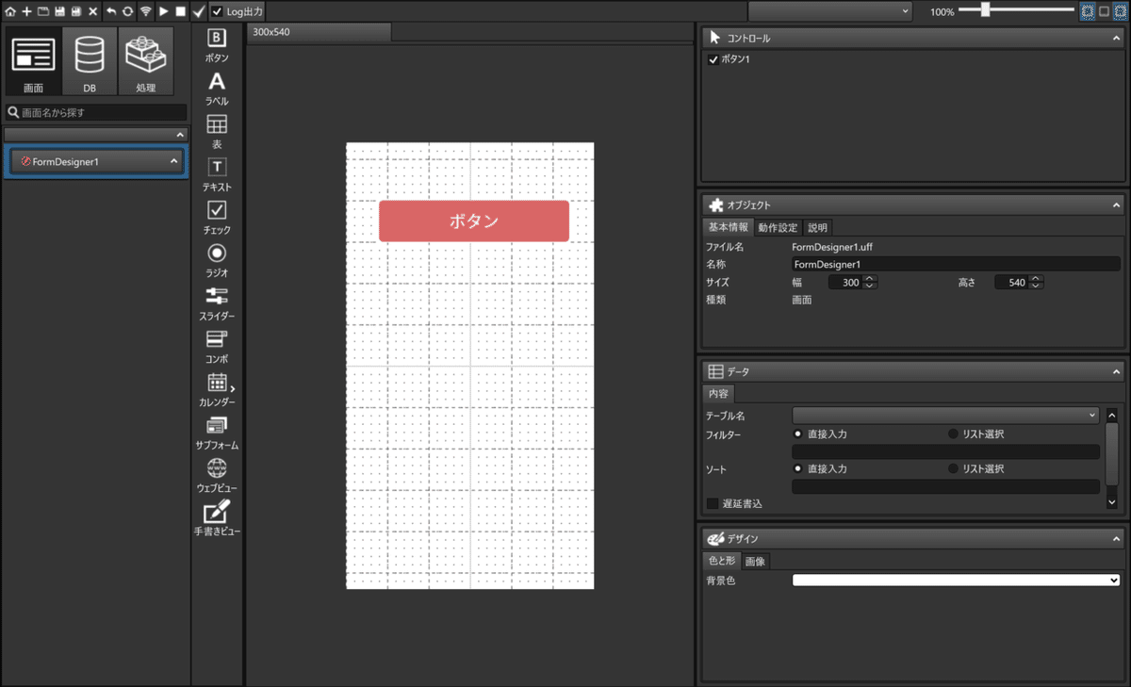Viewport: 1131px width, 687px height.
Task: Open the 処理 process category
Action: click(x=146, y=60)
